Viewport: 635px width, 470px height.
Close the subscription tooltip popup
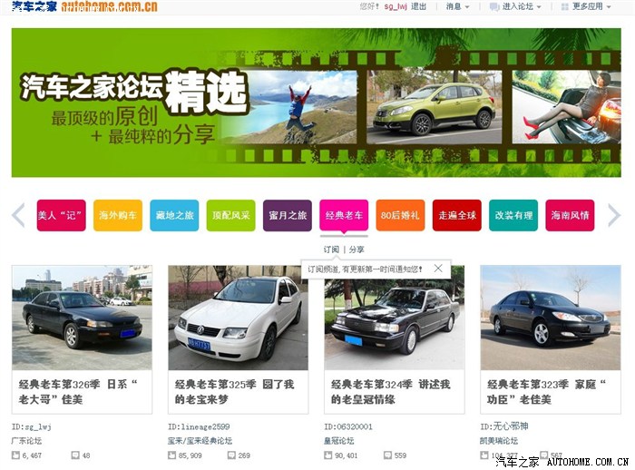tap(438, 269)
